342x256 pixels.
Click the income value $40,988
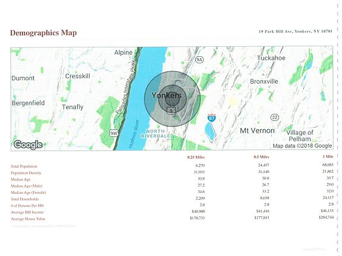tap(198, 212)
